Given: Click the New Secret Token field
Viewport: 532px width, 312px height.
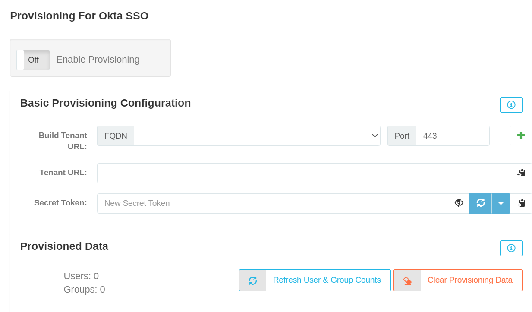Looking at the screenshot, I should [x=273, y=203].
